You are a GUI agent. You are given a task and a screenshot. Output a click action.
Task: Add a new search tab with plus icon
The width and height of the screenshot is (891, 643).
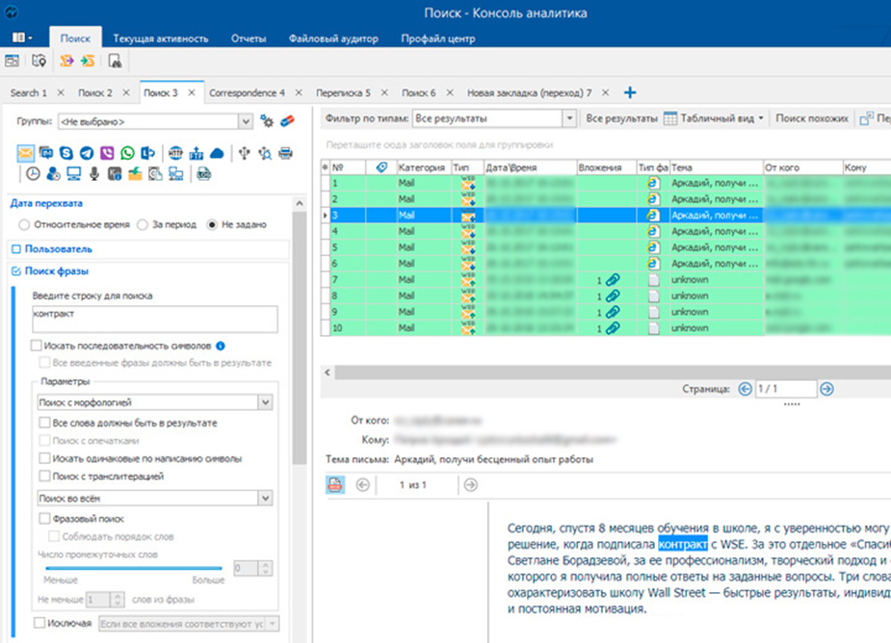(x=630, y=92)
